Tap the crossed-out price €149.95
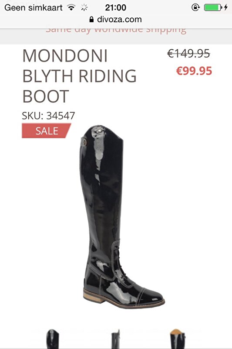Image resolution: width=232 pixels, height=349 pixels. pos(188,54)
